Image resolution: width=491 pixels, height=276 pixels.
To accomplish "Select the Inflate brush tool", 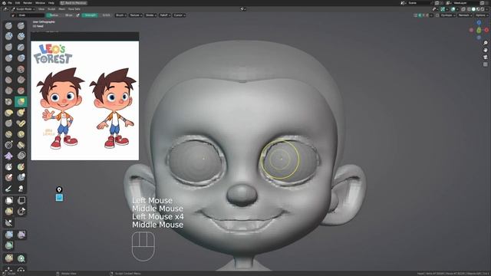I will click(x=8, y=58).
